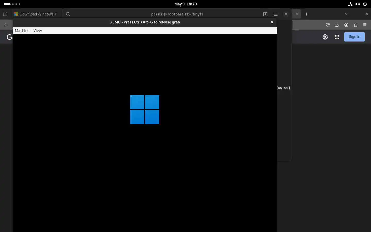Click the terminal window title passis1@rootpassis1:~/tiny11
The image size is (371, 232).
pos(177,14)
